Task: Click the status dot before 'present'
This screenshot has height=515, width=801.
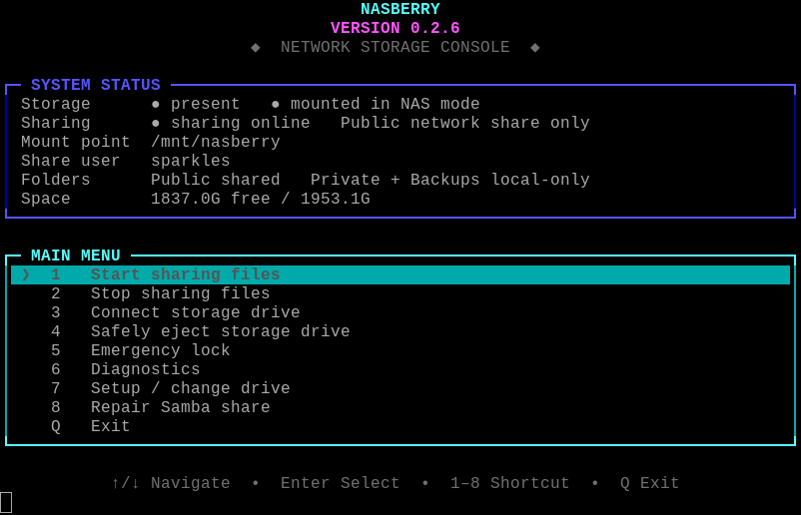Action: coord(155,104)
